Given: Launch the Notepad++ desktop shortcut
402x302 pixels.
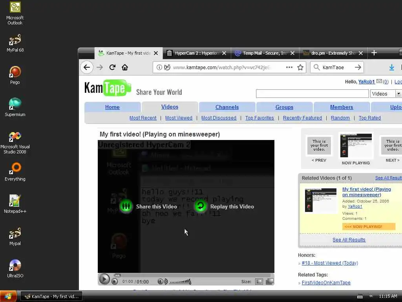Looking at the screenshot, I should pos(15,204).
